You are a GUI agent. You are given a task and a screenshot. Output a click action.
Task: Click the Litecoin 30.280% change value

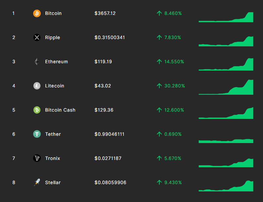coord(175,86)
